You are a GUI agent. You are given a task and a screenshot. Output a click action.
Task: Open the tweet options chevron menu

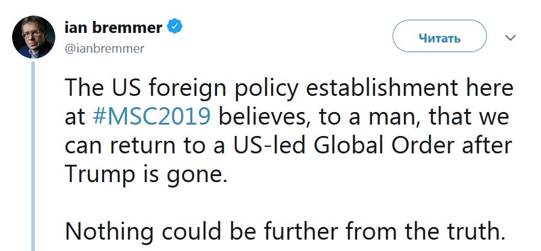coord(510,38)
